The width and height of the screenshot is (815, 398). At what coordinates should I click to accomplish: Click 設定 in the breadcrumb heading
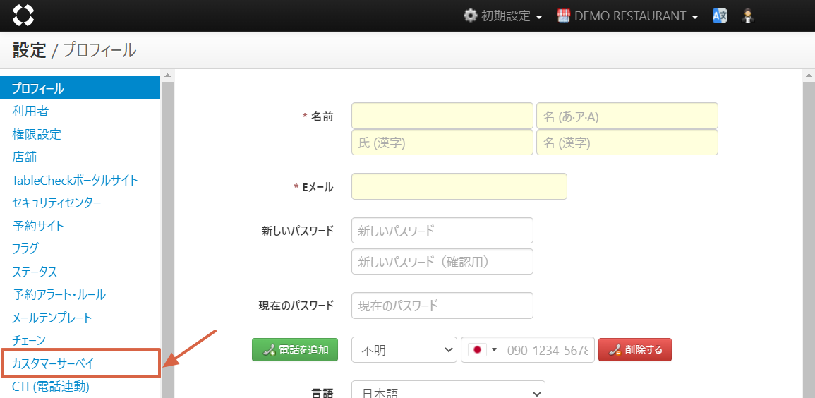[x=30, y=50]
